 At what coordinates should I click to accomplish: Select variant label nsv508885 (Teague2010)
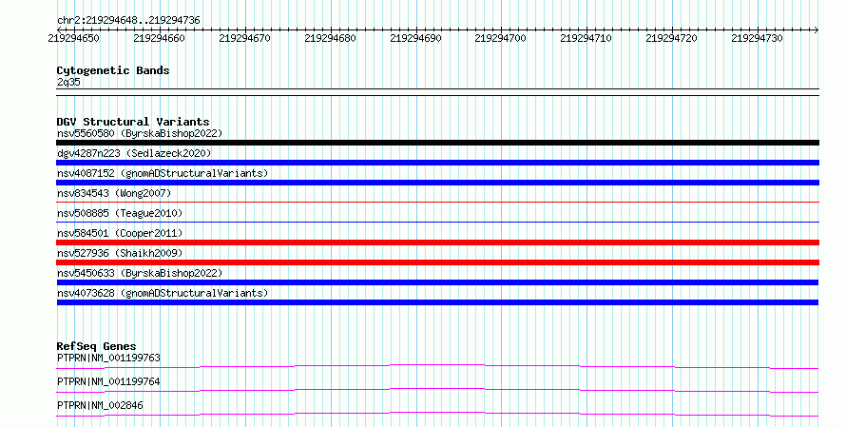(120, 213)
